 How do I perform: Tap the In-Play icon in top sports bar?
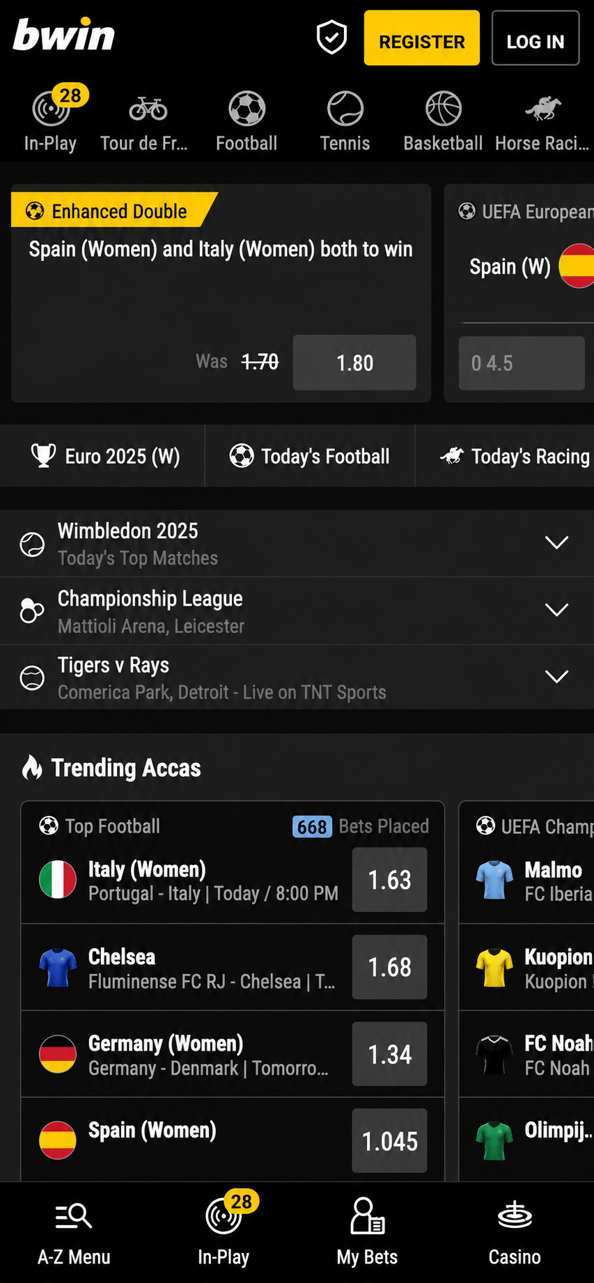[50, 109]
